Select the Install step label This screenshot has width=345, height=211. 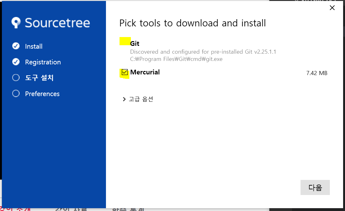tap(34, 46)
